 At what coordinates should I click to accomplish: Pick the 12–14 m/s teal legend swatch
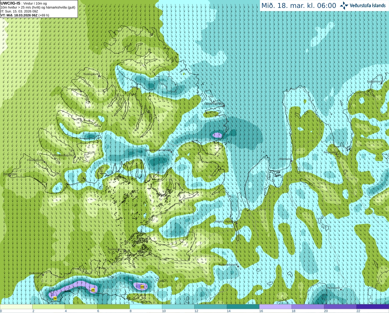(211, 307)
